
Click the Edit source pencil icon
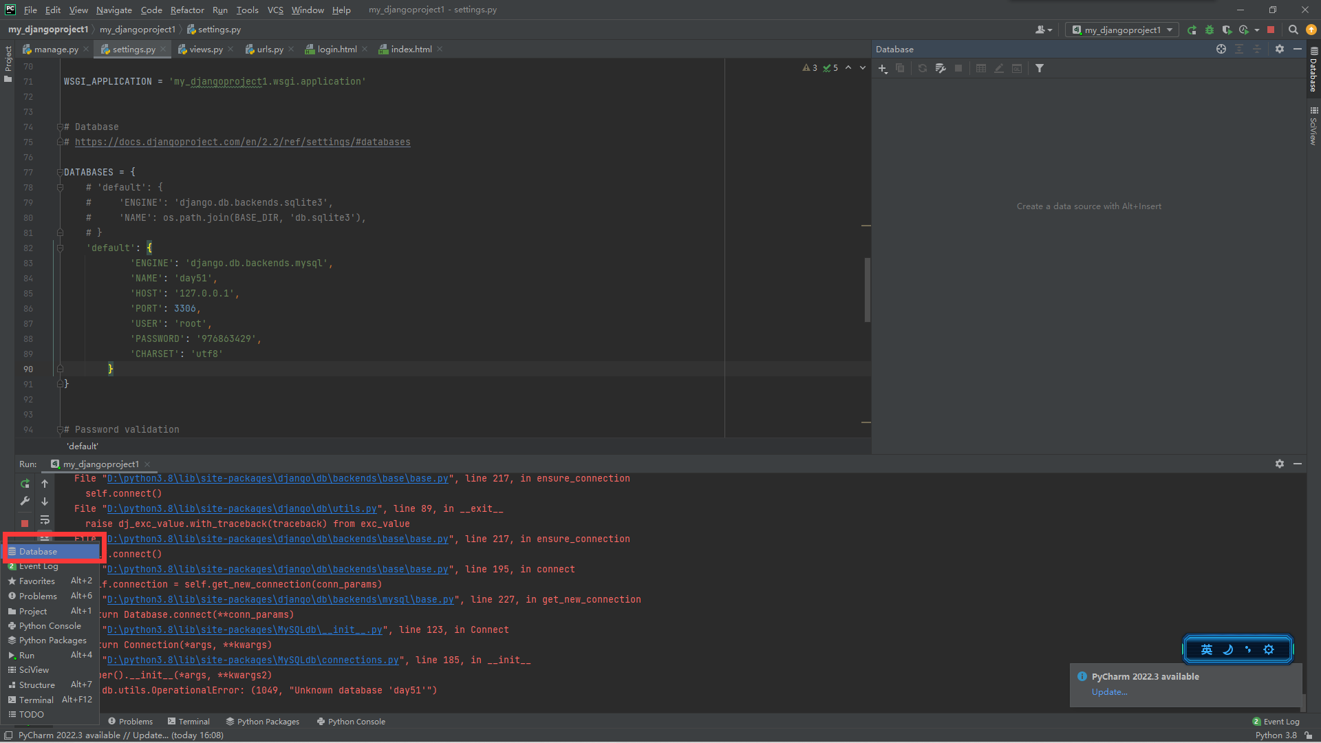coord(999,68)
